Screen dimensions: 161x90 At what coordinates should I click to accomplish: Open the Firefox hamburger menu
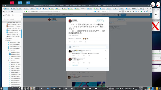(x=150, y=11)
